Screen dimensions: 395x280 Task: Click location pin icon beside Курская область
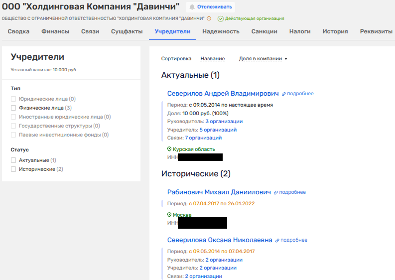pos(169,149)
